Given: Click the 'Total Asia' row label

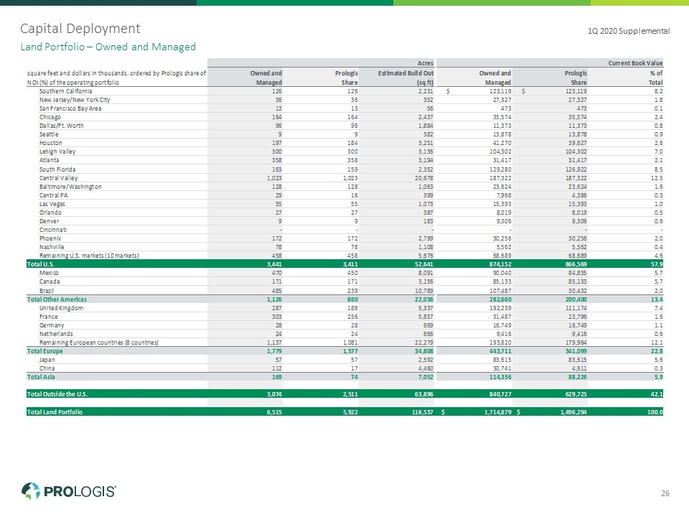Looking at the screenshot, I should tap(41, 377).
